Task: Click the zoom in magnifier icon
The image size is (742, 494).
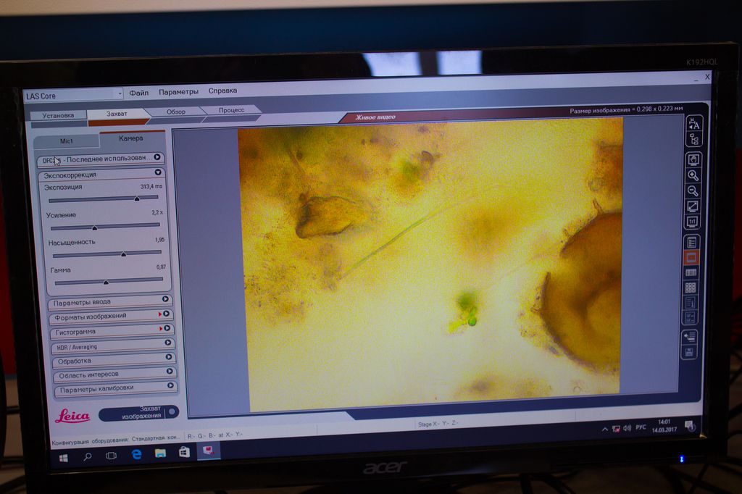Action: coord(693,175)
